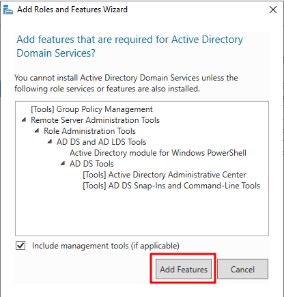Collapse the AD DS Tools node arrow
This screenshot has height=297, width=284.
tap(63, 163)
